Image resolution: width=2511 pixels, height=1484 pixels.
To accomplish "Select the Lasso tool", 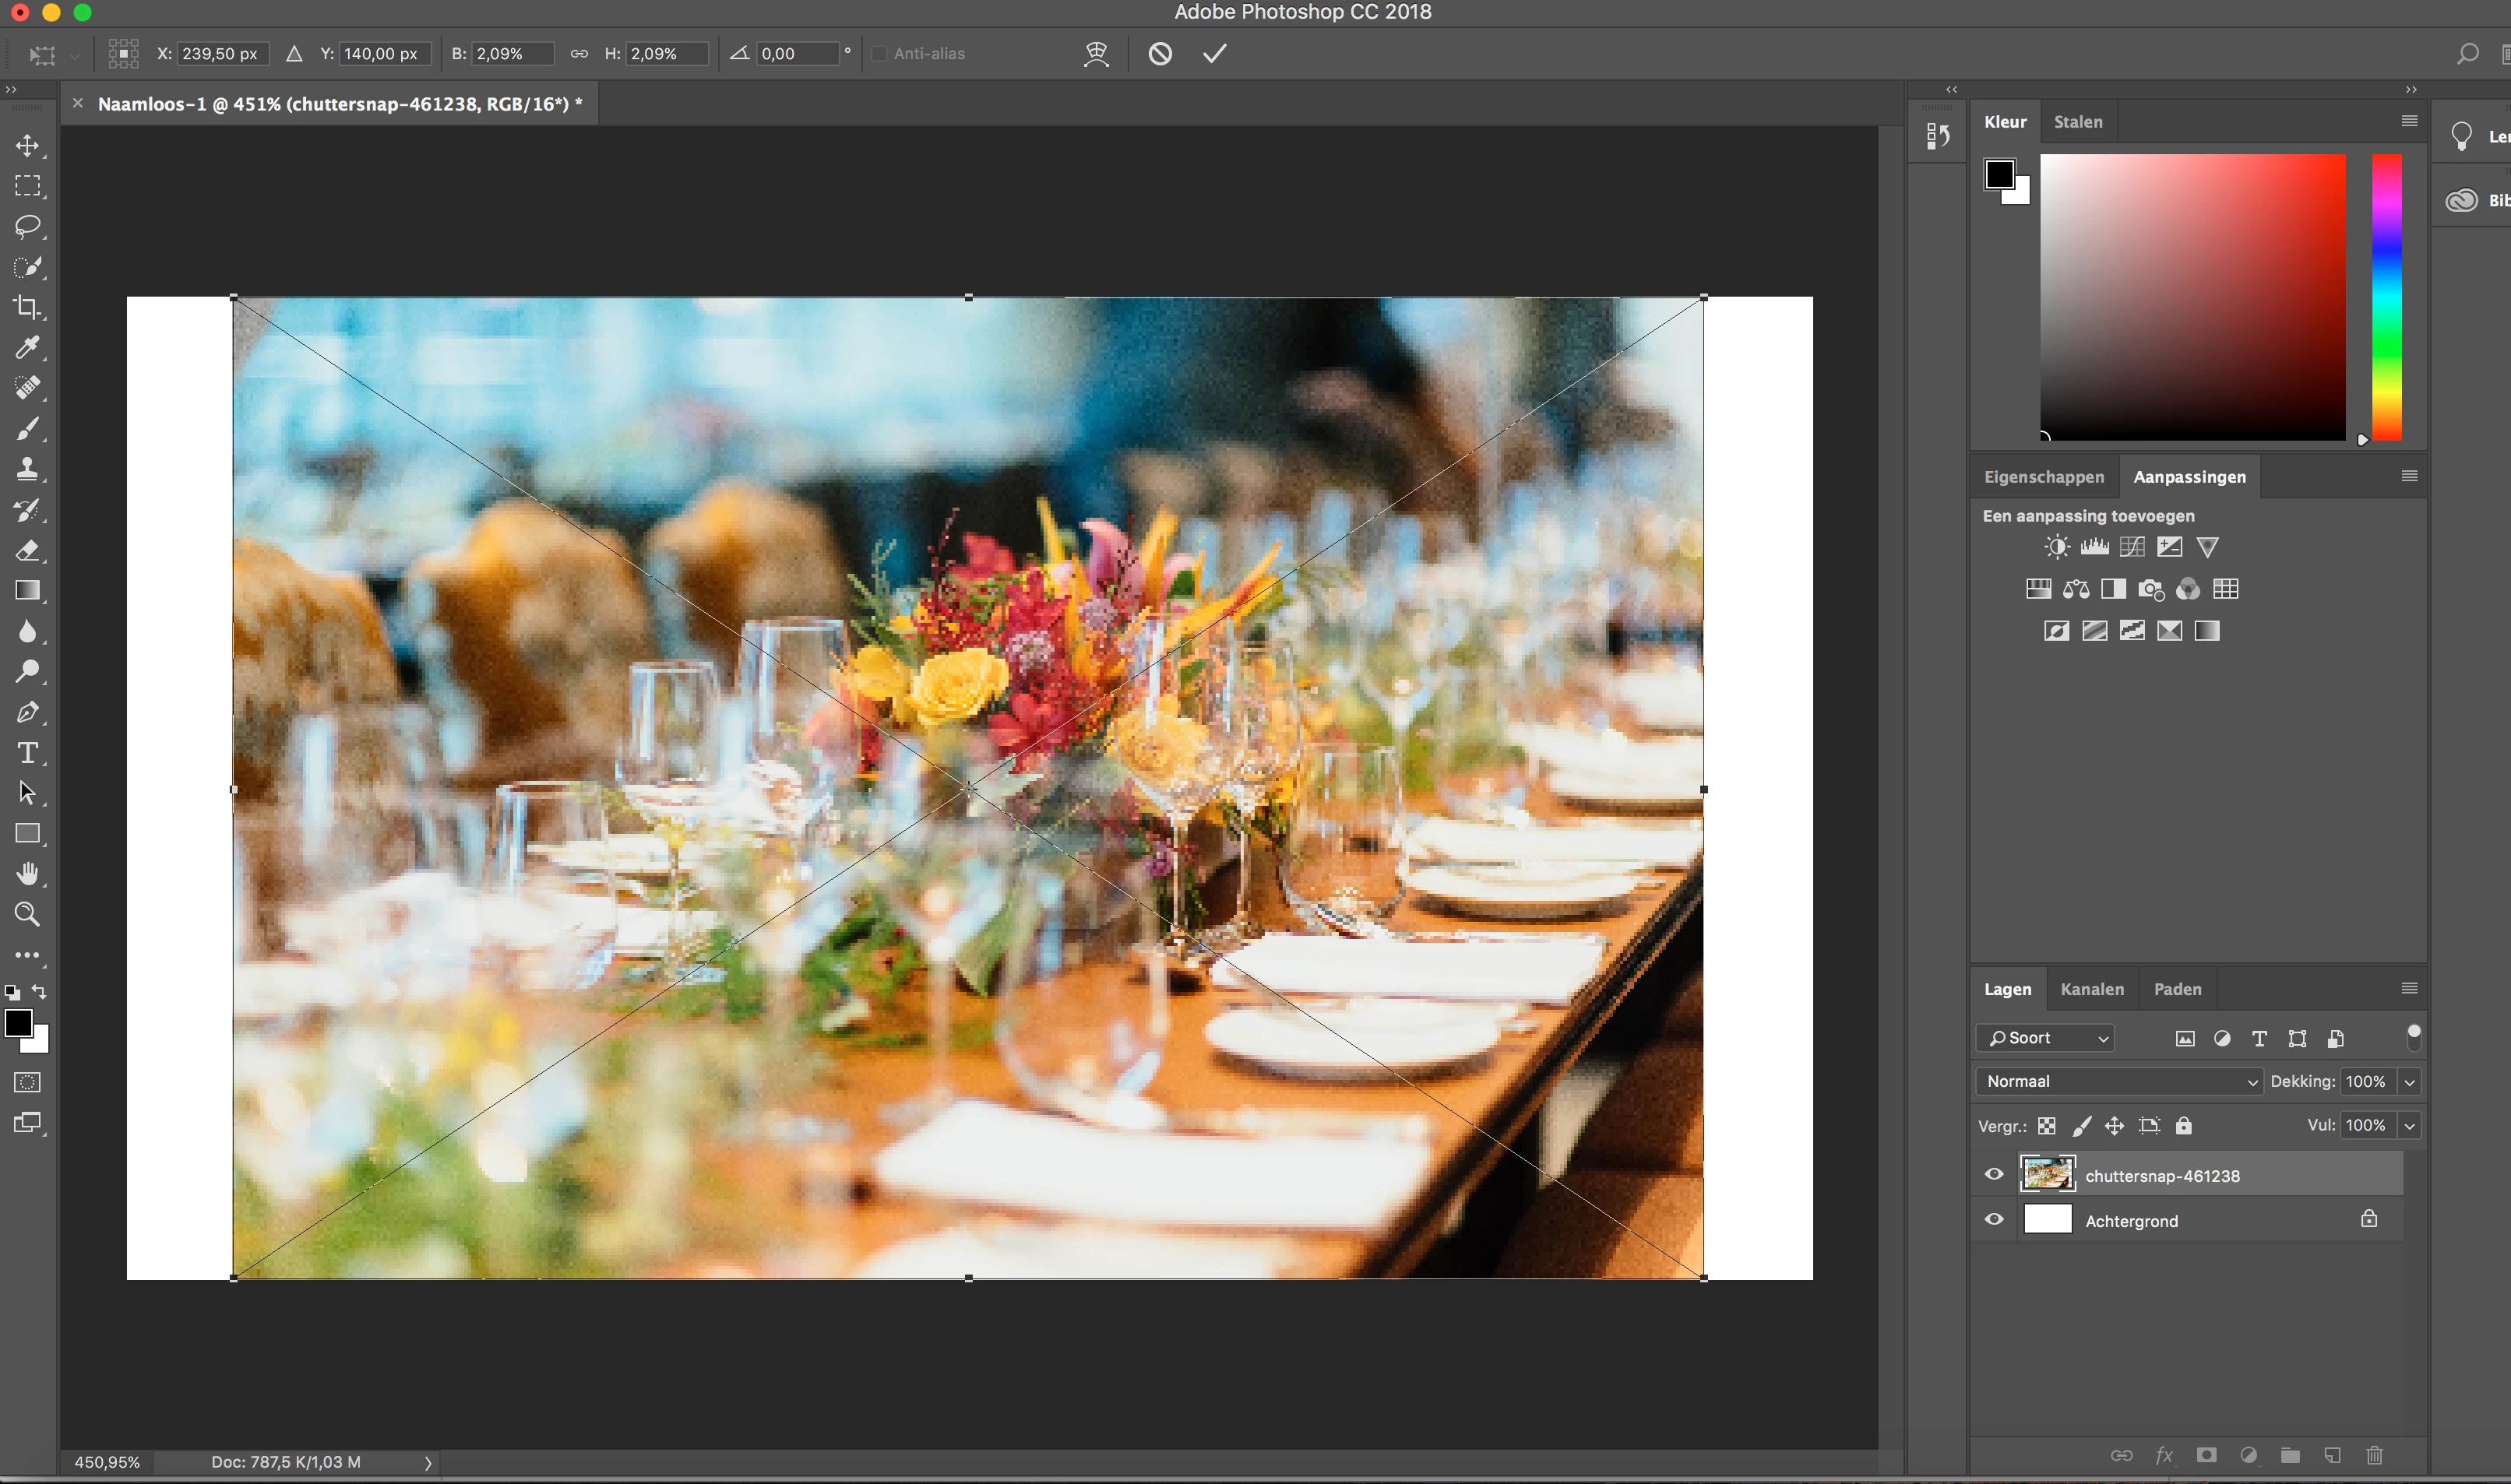I will [27, 227].
